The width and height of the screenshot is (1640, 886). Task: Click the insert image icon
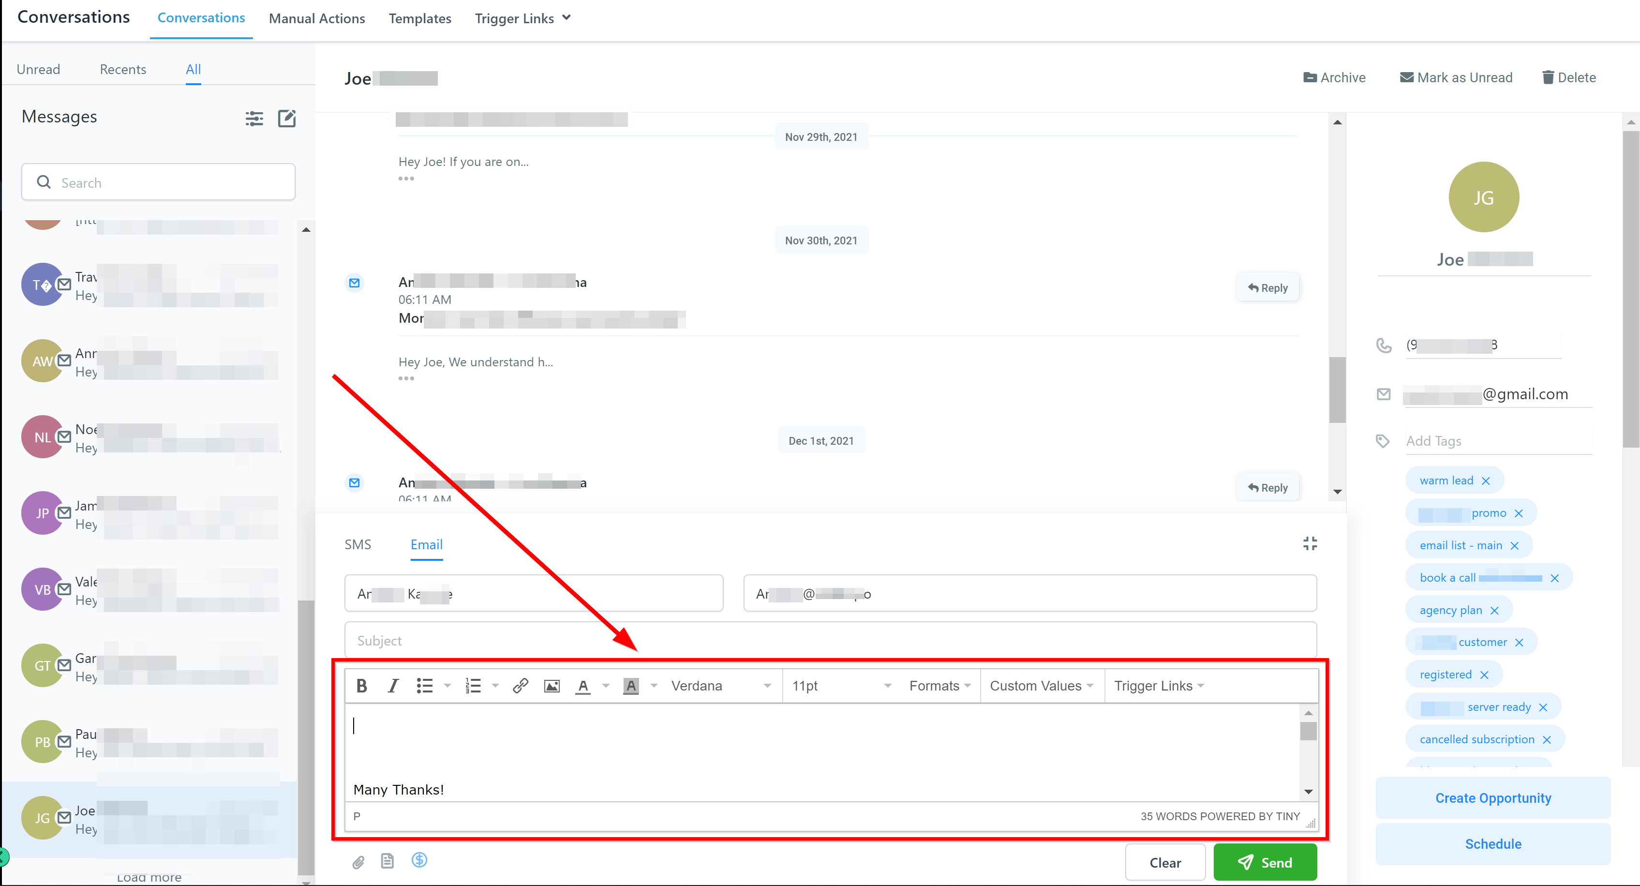coord(552,686)
